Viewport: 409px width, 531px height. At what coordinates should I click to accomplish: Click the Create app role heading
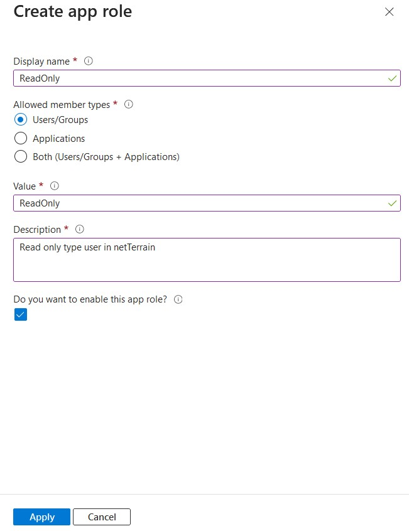(x=73, y=11)
